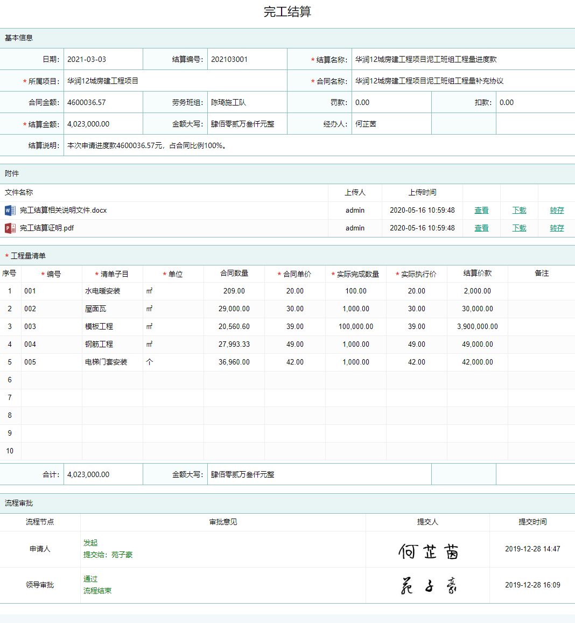Click the 劳务班组 field 陈琦施工队
This screenshot has width=575, height=623.
(247, 102)
